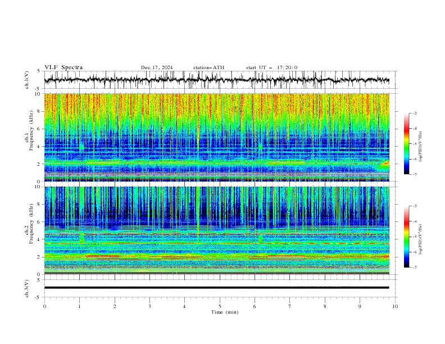Image resolution: width=445 pixels, height=344 pixels.
Task: Click the ch.1(V) waveform axis label
Action: click(x=27, y=80)
